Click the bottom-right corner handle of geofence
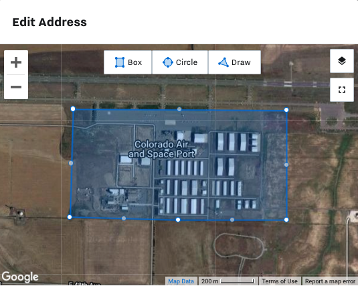The image size is (358, 286). click(x=286, y=220)
